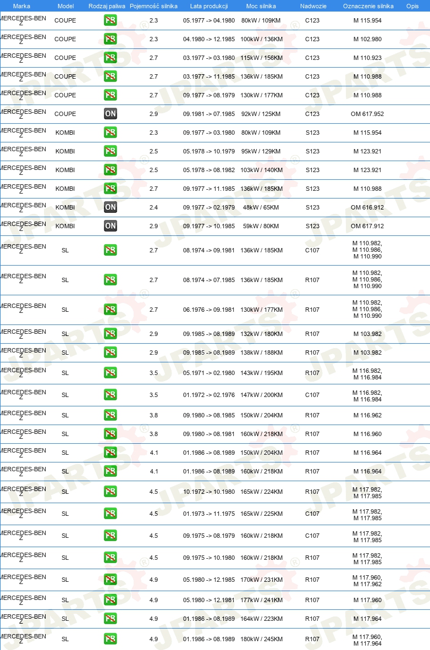Viewport: 430px width, 650px height.
Task: Click engine code OM 617.952
Action: [367, 114]
